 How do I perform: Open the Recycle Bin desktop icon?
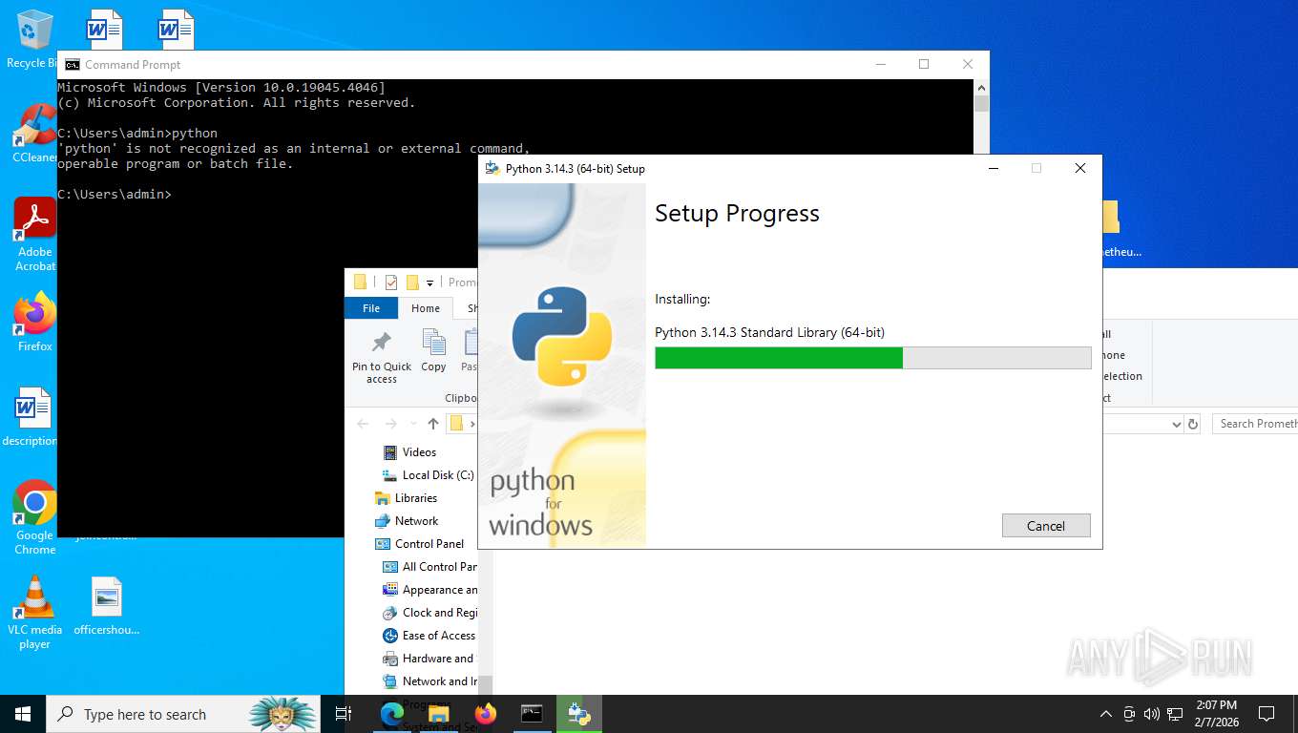(x=33, y=40)
